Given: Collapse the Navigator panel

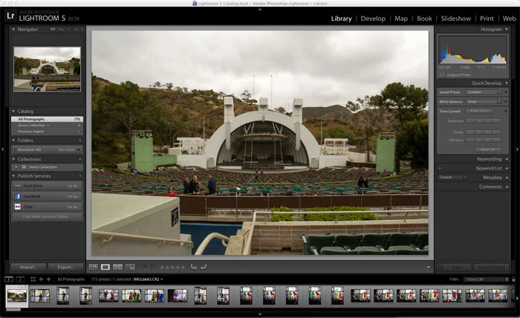Looking at the screenshot, I should (x=13, y=29).
